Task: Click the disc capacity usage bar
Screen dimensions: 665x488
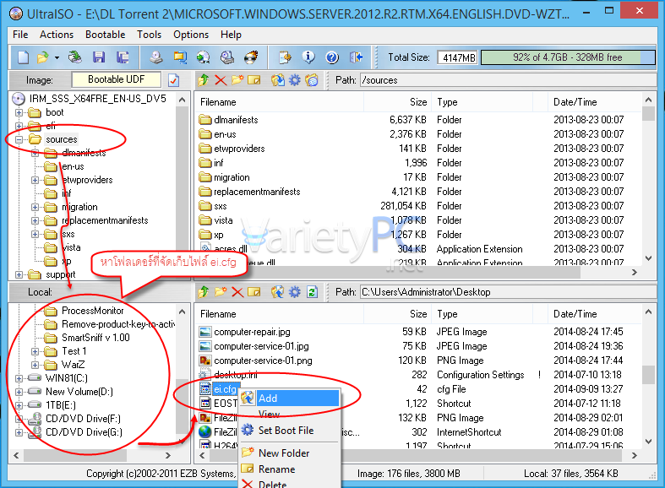Action: point(568,57)
